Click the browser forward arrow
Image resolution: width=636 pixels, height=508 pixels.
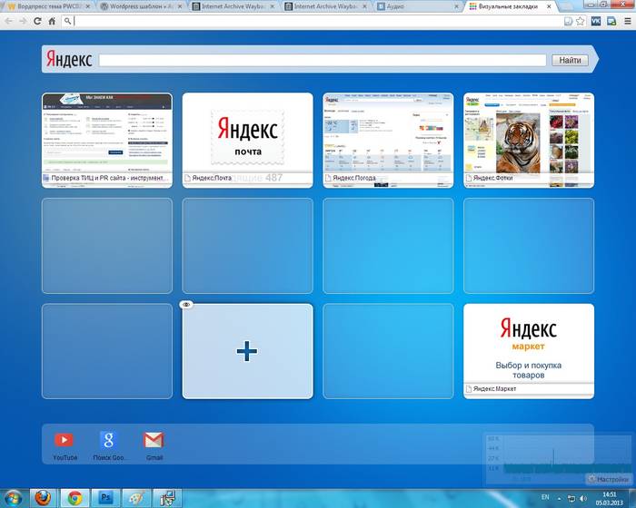point(23,21)
